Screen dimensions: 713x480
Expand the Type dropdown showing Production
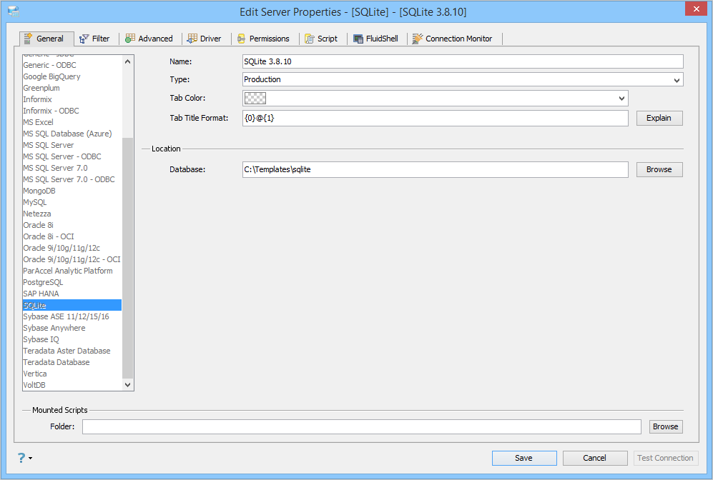[x=677, y=80]
